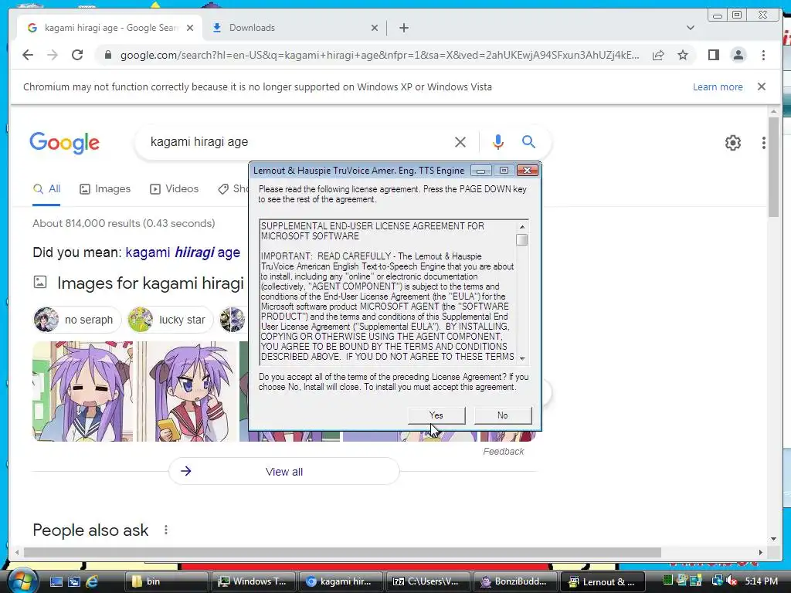Open the bin folder taskbar button
The image size is (791, 593).
click(x=166, y=581)
